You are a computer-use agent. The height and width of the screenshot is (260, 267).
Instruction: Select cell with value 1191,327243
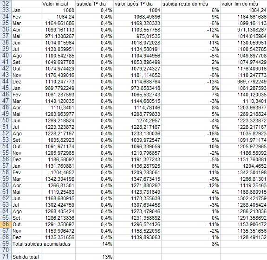coord(137,159)
